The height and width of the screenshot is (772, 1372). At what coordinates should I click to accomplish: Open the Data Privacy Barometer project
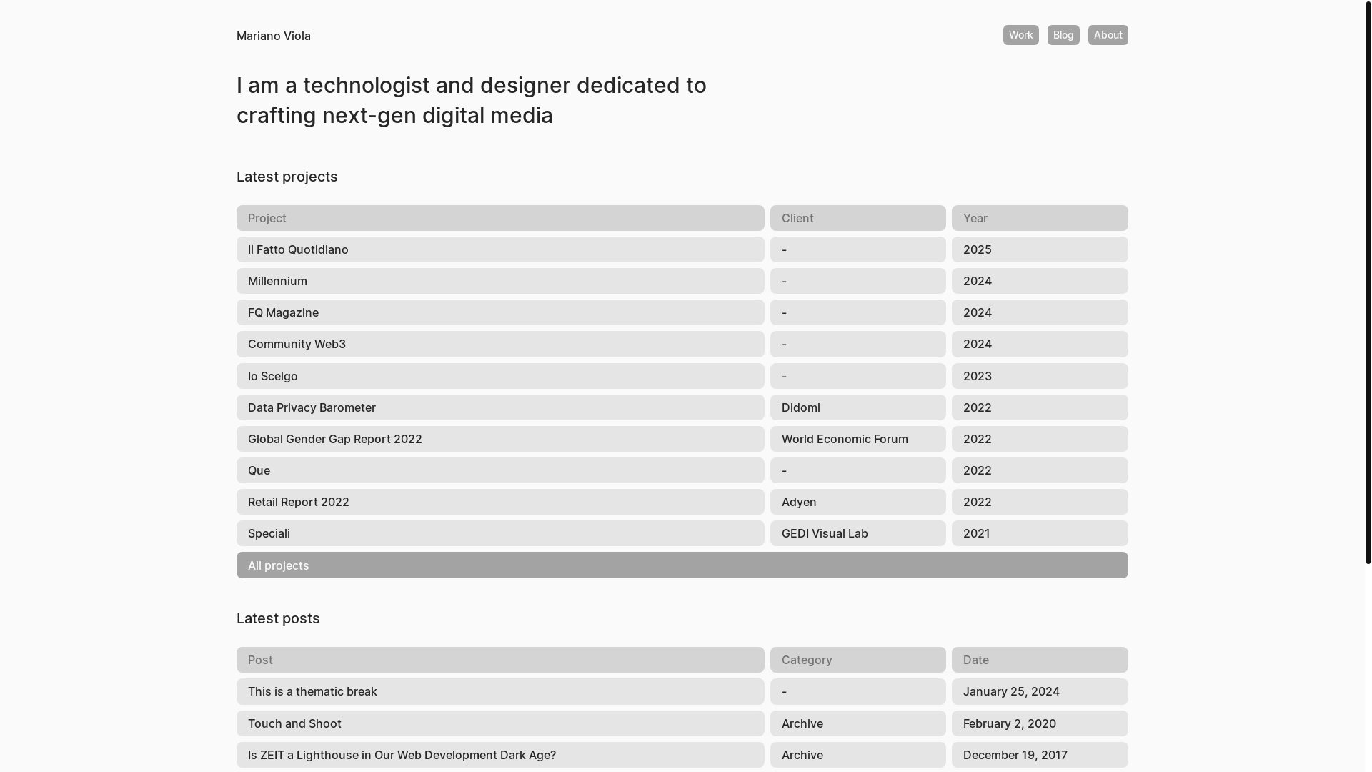pyautogui.click(x=500, y=407)
